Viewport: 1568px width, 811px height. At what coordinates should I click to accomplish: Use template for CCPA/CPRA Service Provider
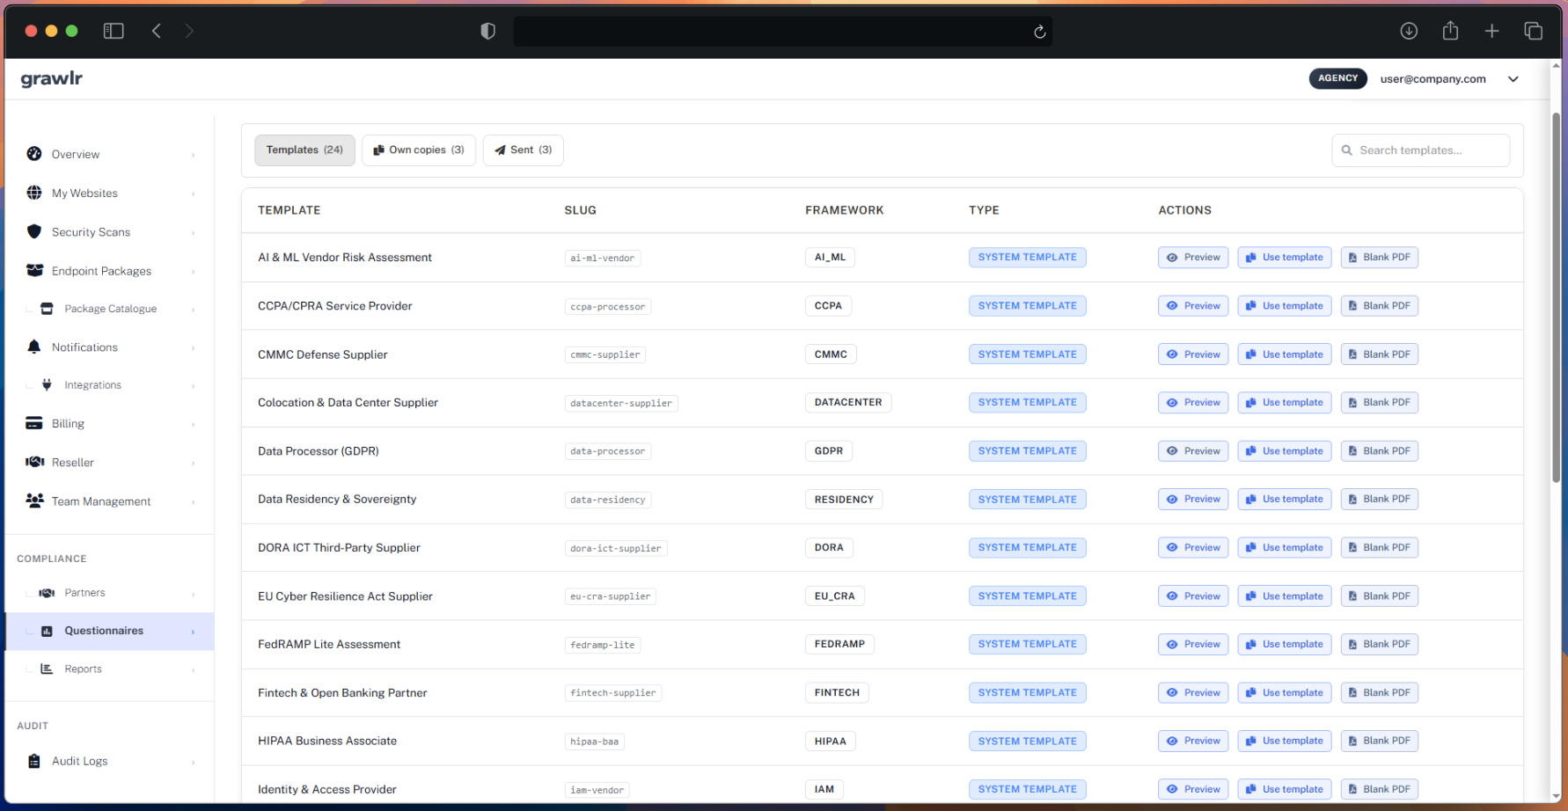(1285, 306)
